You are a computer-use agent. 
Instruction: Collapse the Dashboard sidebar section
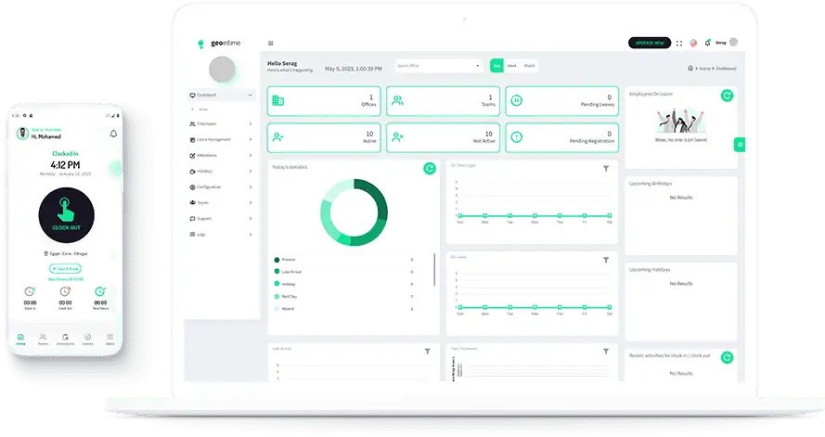coord(221,96)
